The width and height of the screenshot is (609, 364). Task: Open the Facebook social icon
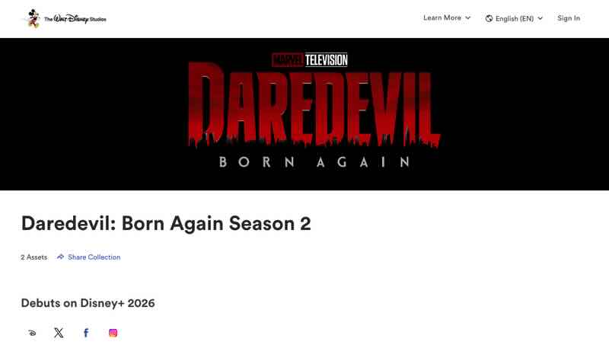point(86,333)
